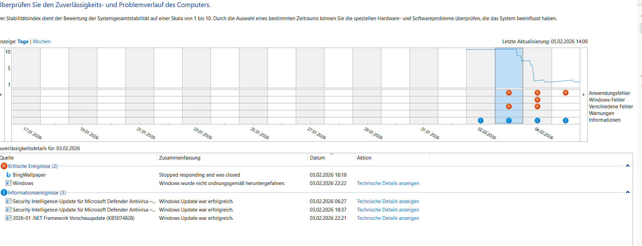Viewport: 642px width, 246px height.
Task: Click application failure icon on 03.02.2026
Action: point(509,93)
